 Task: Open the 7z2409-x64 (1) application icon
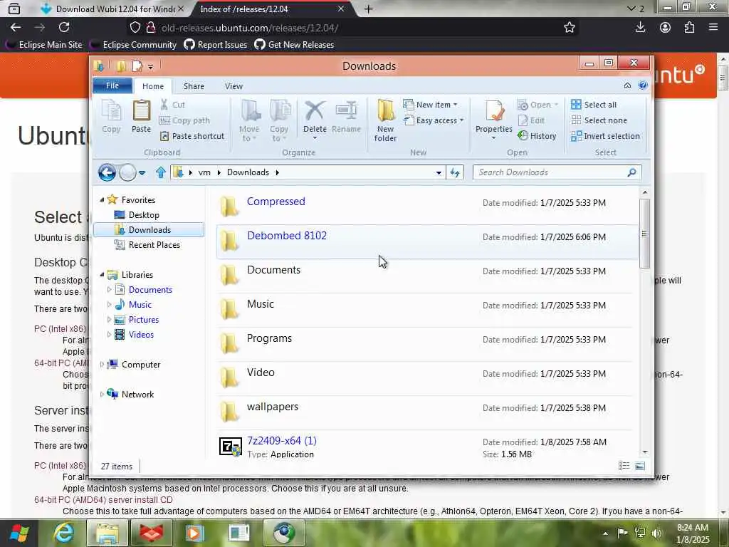[231, 447]
